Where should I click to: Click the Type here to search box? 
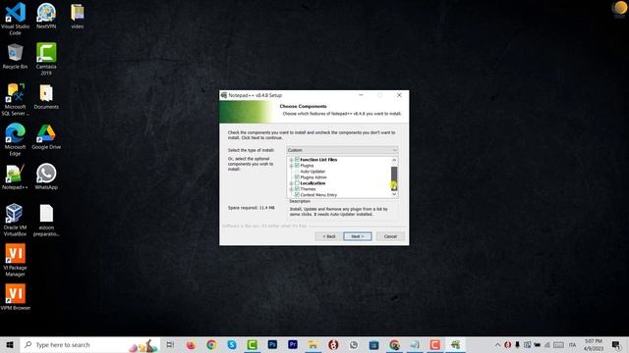pyautogui.click(x=90, y=344)
